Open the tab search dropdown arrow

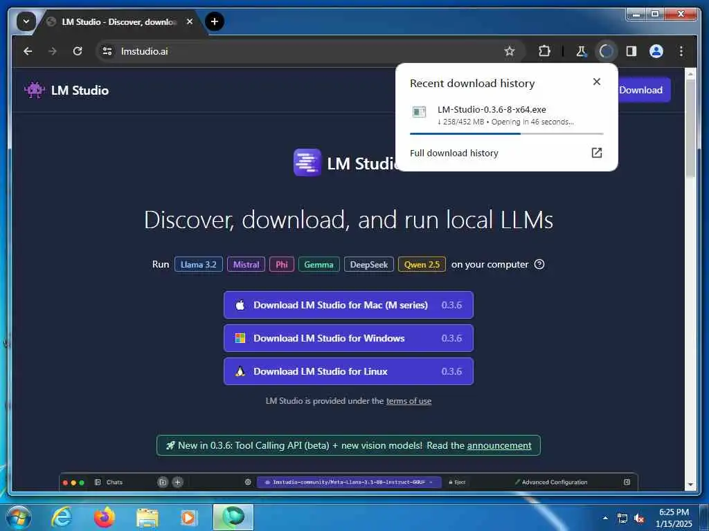pyautogui.click(x=26, y=21)
